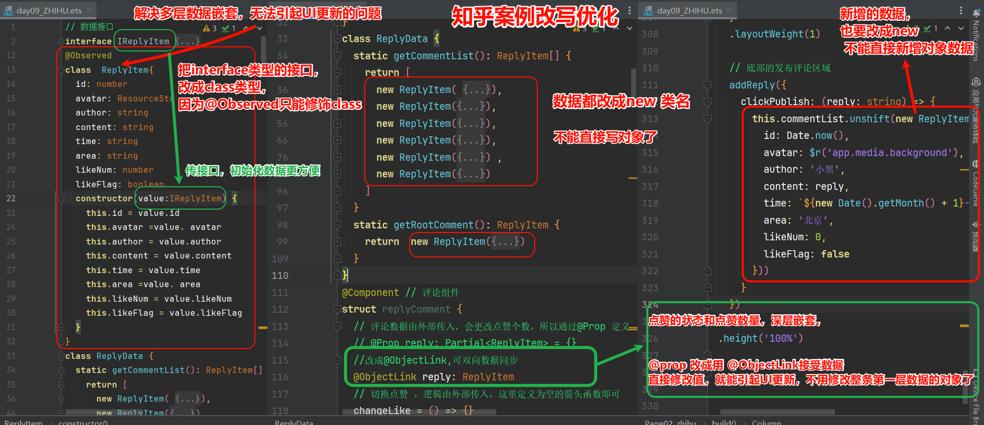Expand the fold at middle line 56
Screen dimensions: 984x425
(x=337, y=123)
